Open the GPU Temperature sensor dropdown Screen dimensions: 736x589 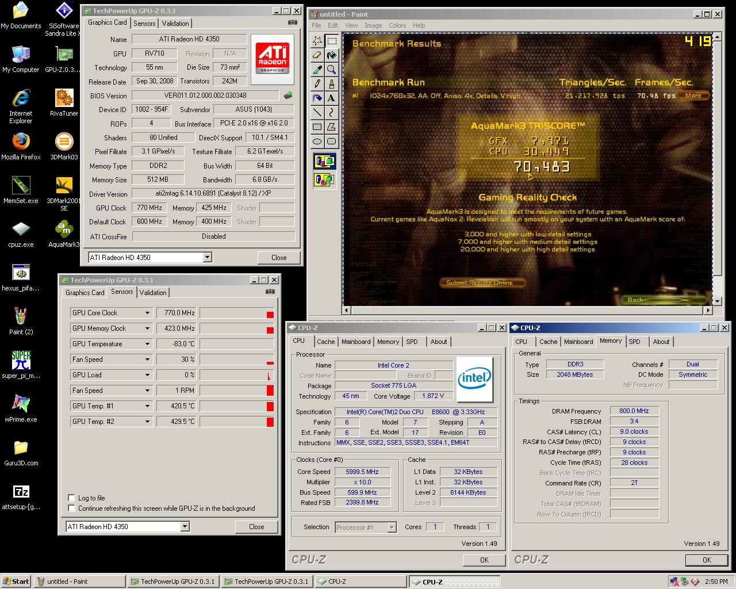pyautogui.click(x=147, y=344)
